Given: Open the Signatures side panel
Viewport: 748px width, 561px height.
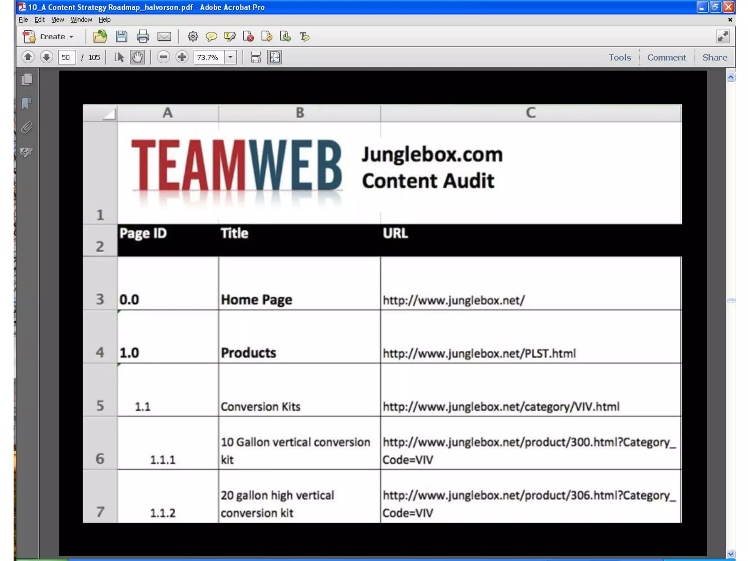Looking at the screenshot, I should point(27,152).
